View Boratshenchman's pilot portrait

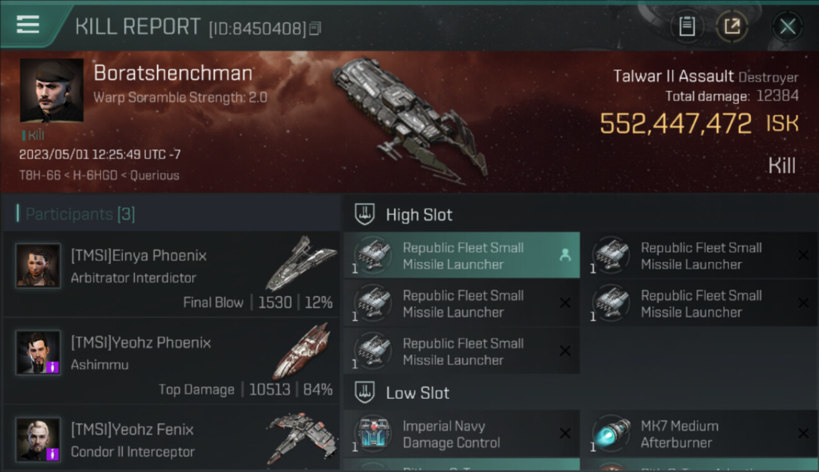point(52,90)
